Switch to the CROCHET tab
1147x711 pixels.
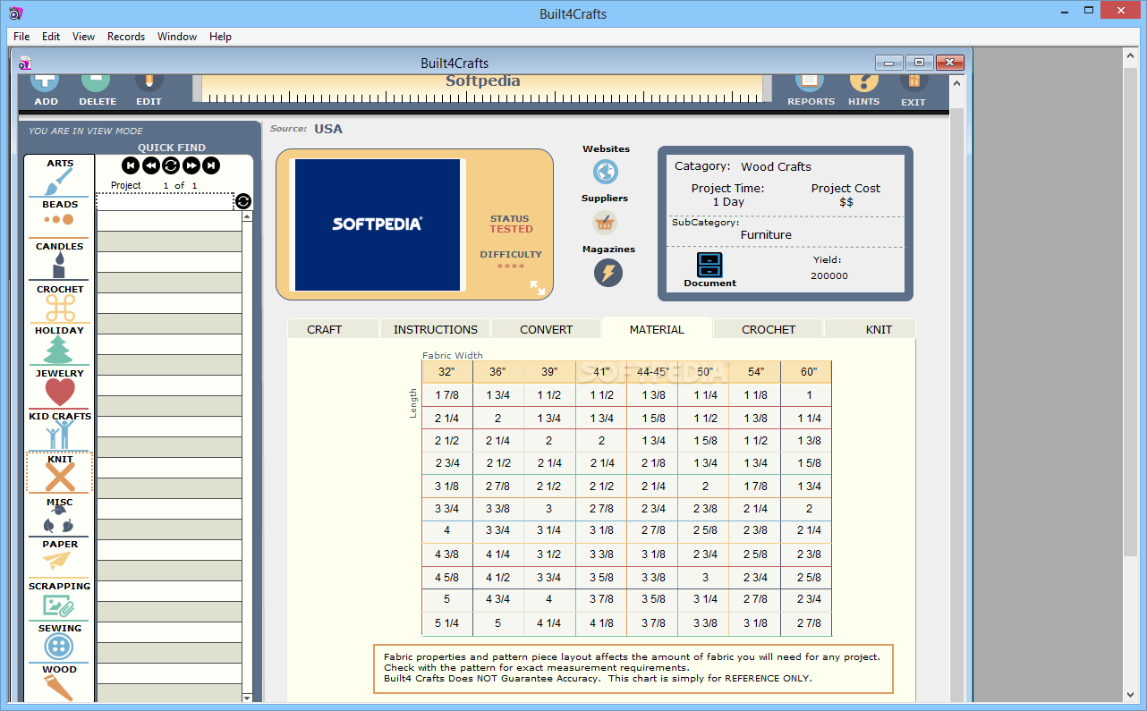(769, 329)
